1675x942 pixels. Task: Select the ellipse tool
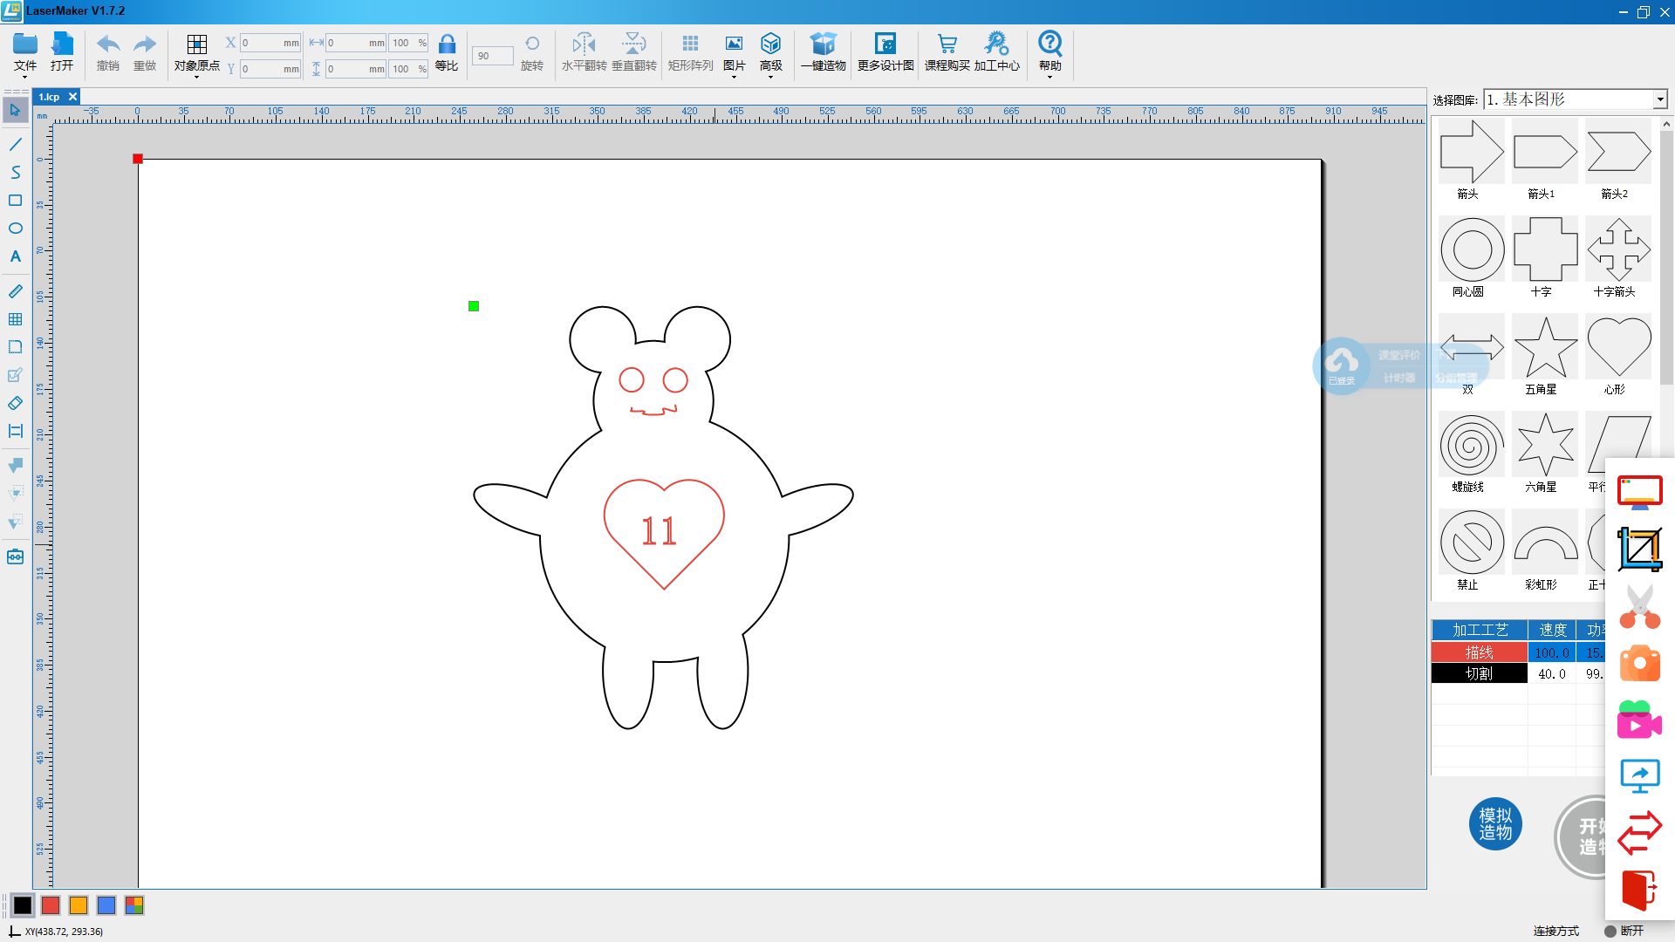(15, 229)
